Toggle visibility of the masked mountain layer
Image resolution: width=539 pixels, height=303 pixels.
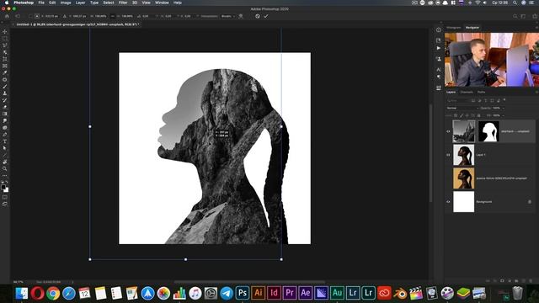[448, 131]
